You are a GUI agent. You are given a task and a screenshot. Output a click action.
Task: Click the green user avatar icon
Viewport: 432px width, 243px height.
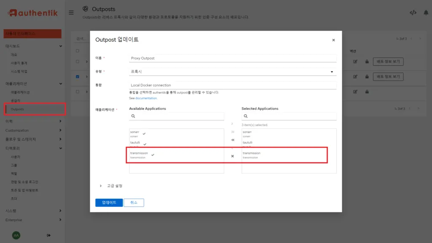(16, 235)
